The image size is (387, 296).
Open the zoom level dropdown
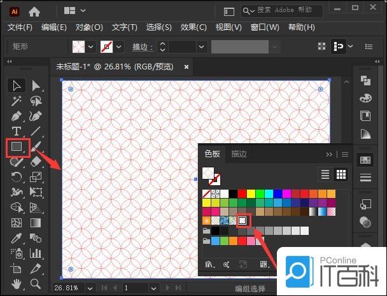(x=90, y=288)
